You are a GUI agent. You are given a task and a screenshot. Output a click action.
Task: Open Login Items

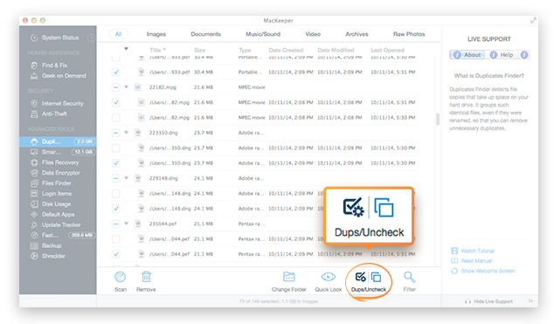[52, 194]
